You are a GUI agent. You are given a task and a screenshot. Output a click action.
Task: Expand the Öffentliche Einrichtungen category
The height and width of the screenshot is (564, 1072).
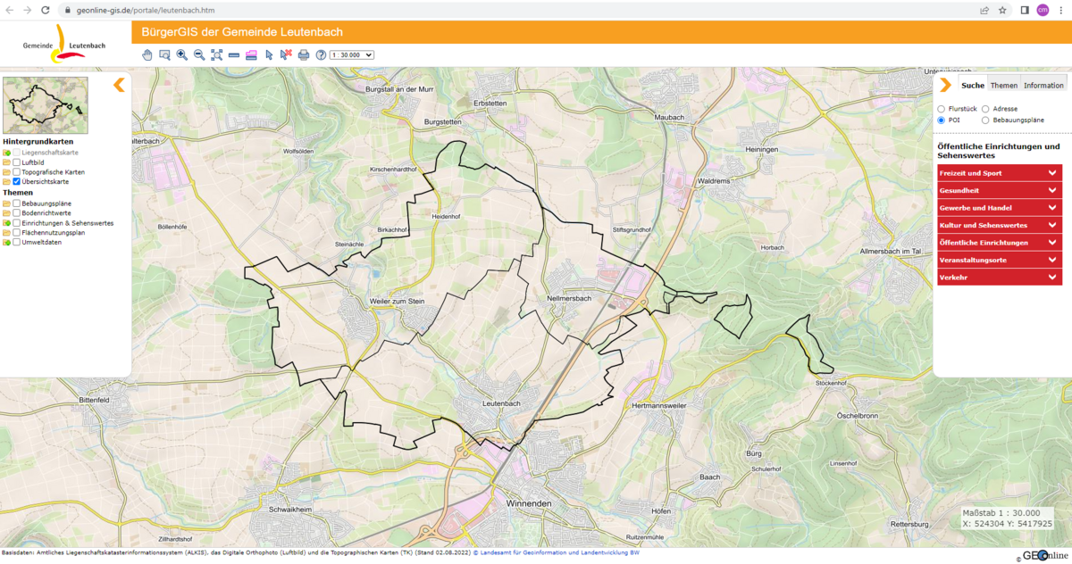pos(1000,243)
